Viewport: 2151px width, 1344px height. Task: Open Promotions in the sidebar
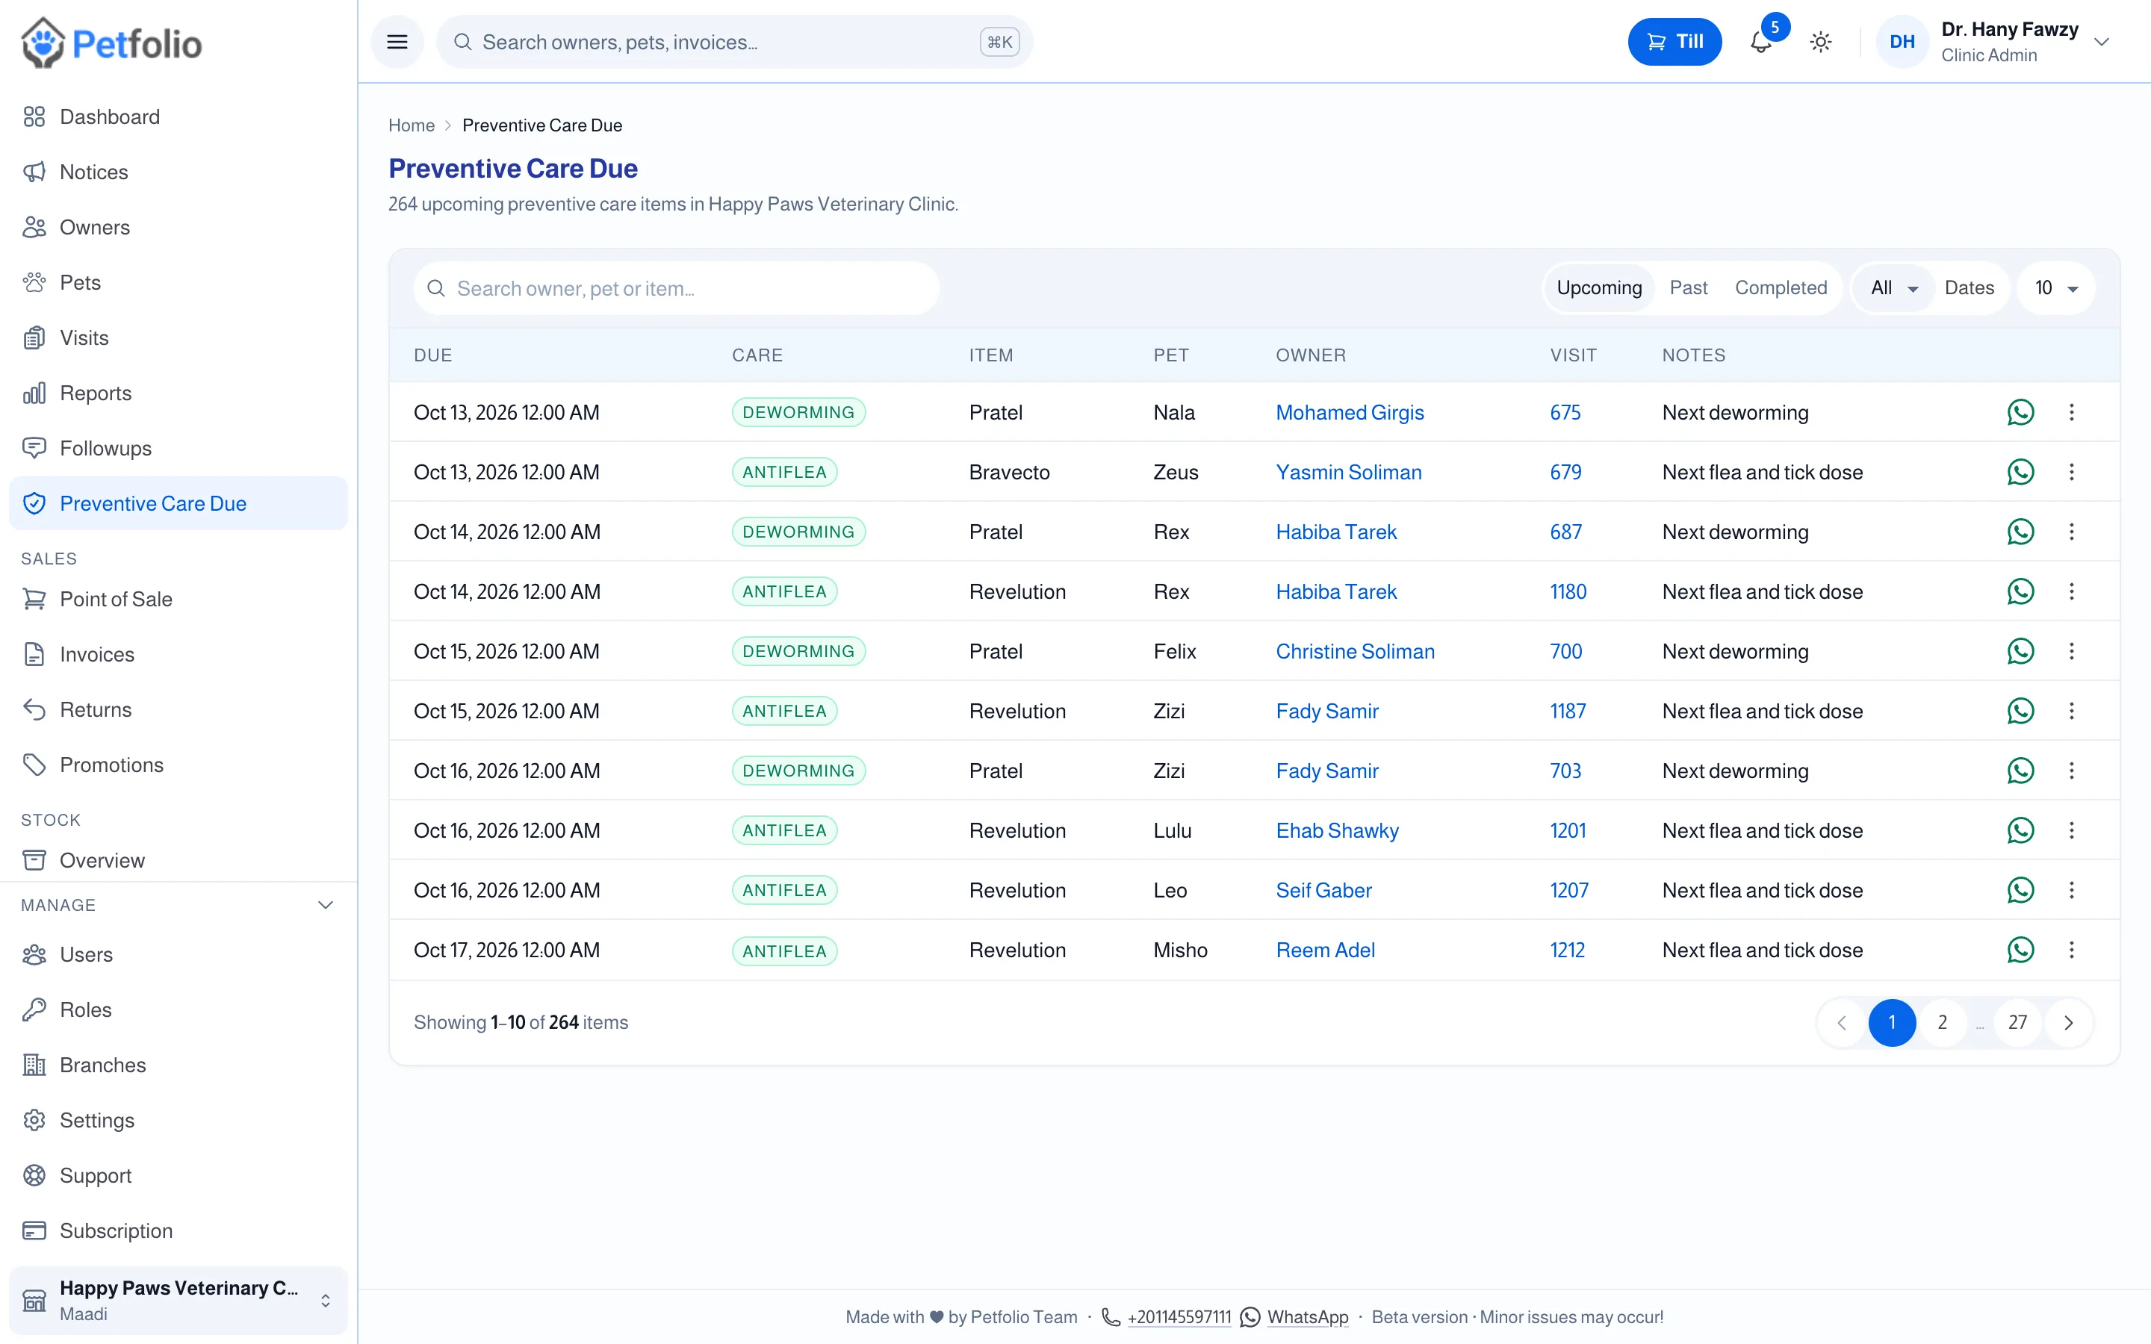tap(178, 765)
